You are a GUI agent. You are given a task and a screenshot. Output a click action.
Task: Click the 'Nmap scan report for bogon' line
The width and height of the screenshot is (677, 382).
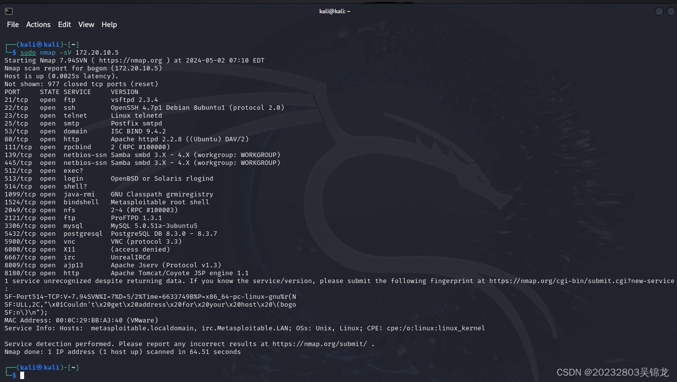83,68
